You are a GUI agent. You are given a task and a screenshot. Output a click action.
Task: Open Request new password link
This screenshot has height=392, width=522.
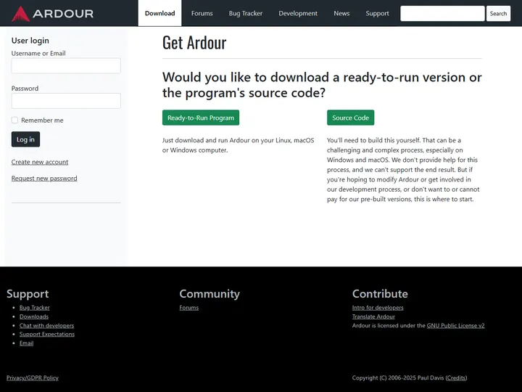point(44,179)
